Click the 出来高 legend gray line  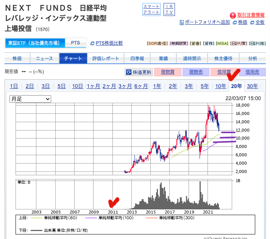pyautogui.click(x=36, y=231)
